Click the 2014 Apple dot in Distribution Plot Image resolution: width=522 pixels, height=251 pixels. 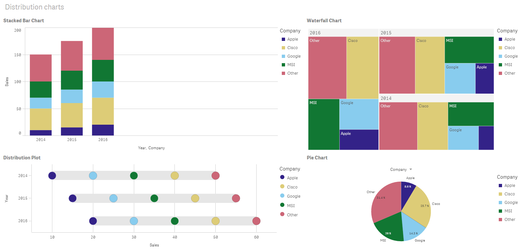point(52,176)
